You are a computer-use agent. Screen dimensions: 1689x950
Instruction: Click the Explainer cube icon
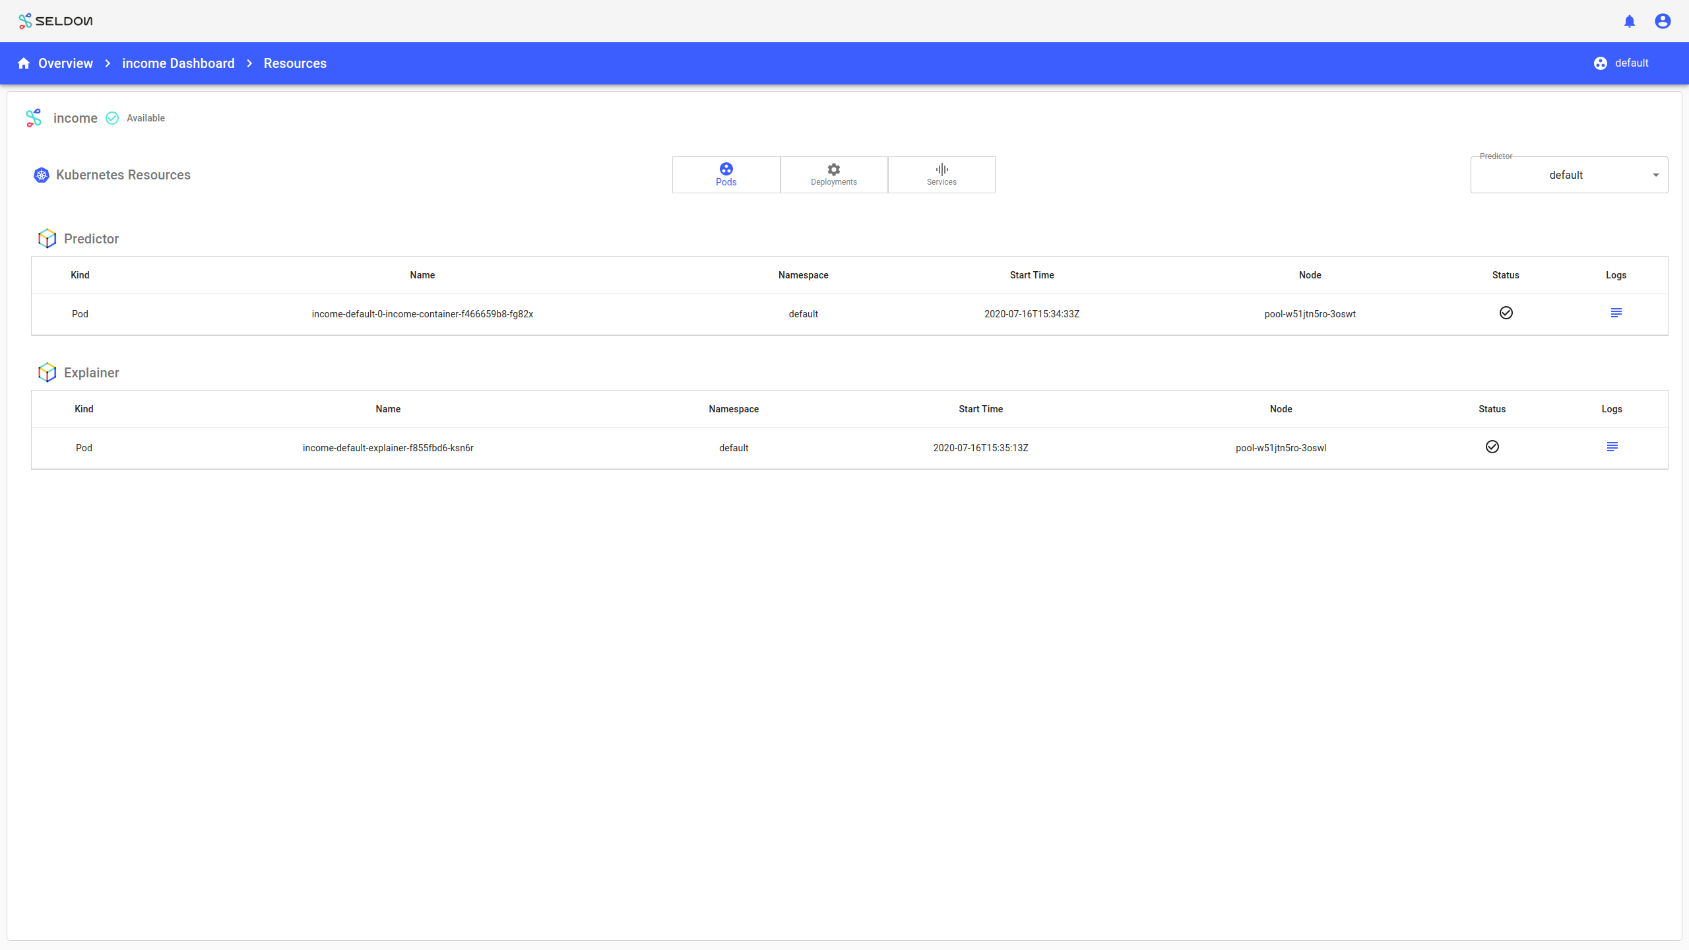tap(48, 372)
